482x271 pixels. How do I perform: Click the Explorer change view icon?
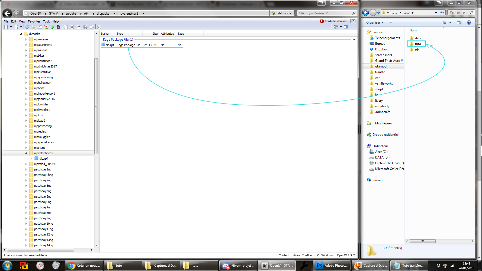pos(444,22)
